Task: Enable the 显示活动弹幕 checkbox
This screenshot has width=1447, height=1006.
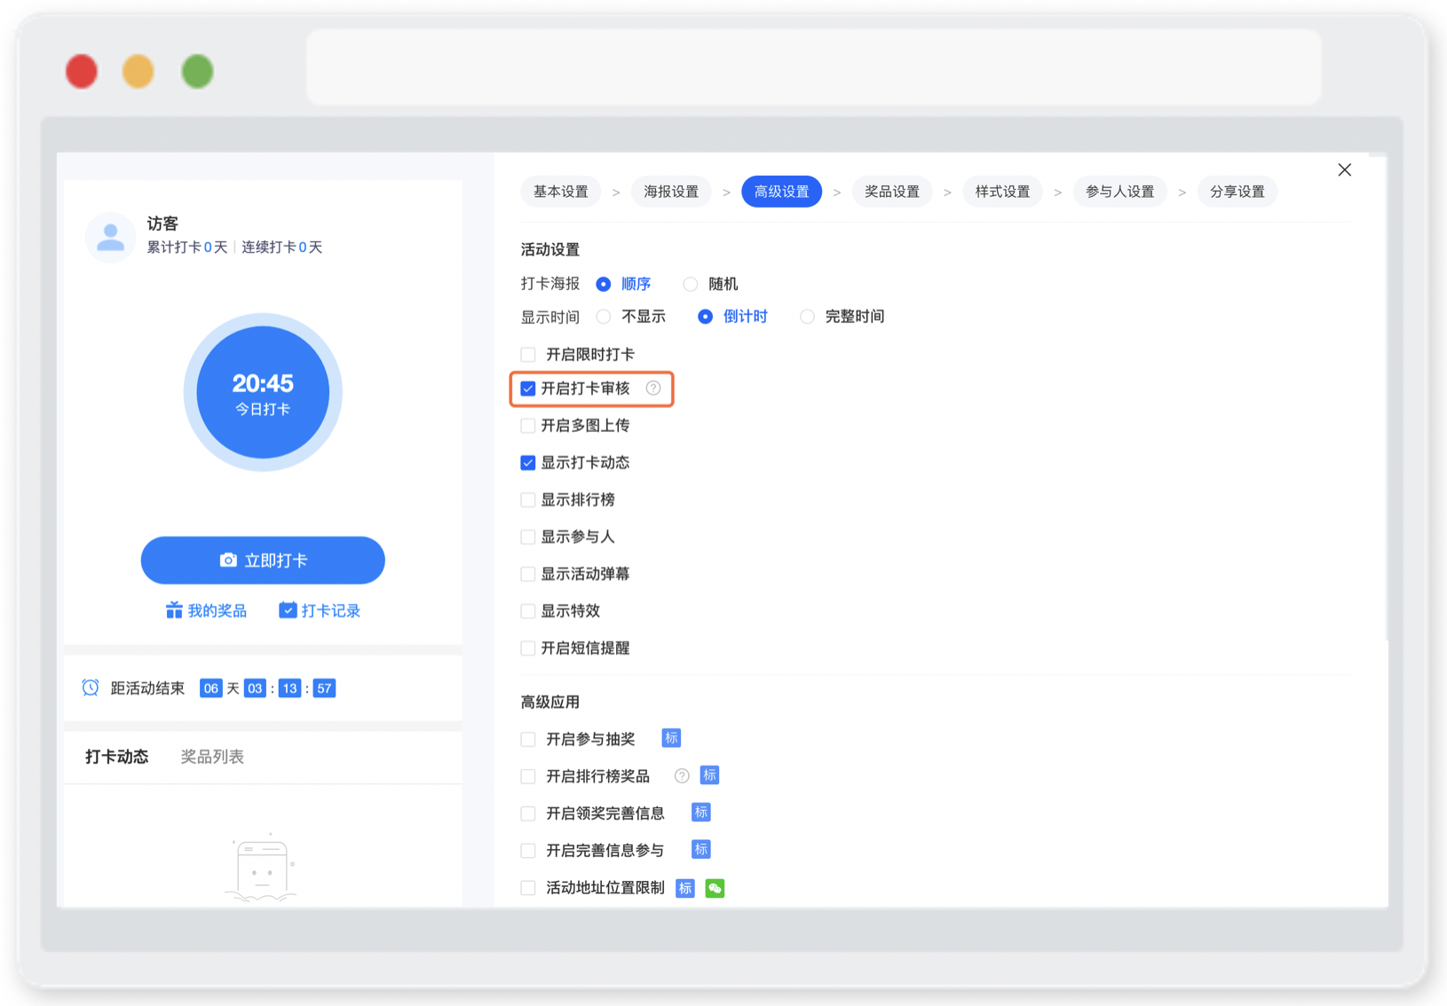Action: [528, 574]
